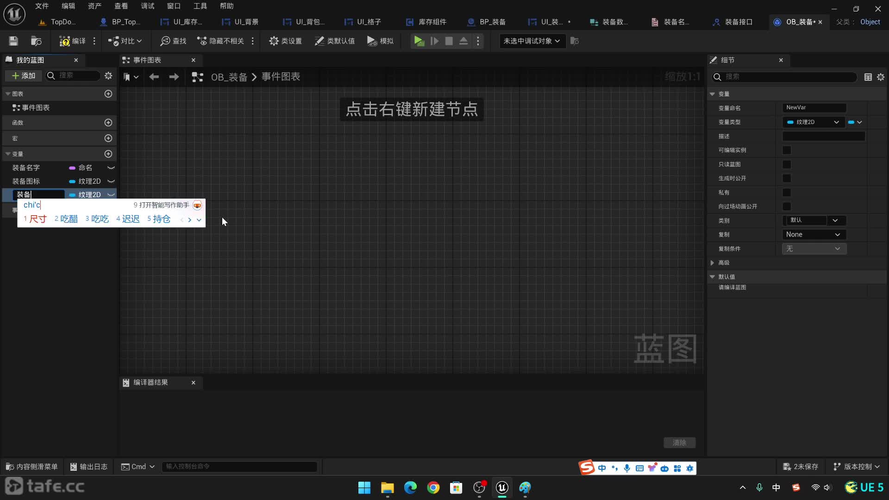
Task: Open the 变量类型 纹理2D dropdown
Action: coord(813,122)
